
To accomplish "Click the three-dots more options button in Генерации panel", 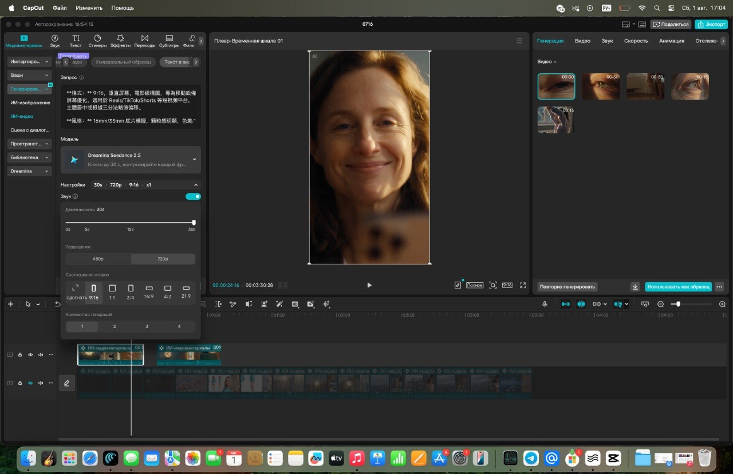I will pos(719,287).
